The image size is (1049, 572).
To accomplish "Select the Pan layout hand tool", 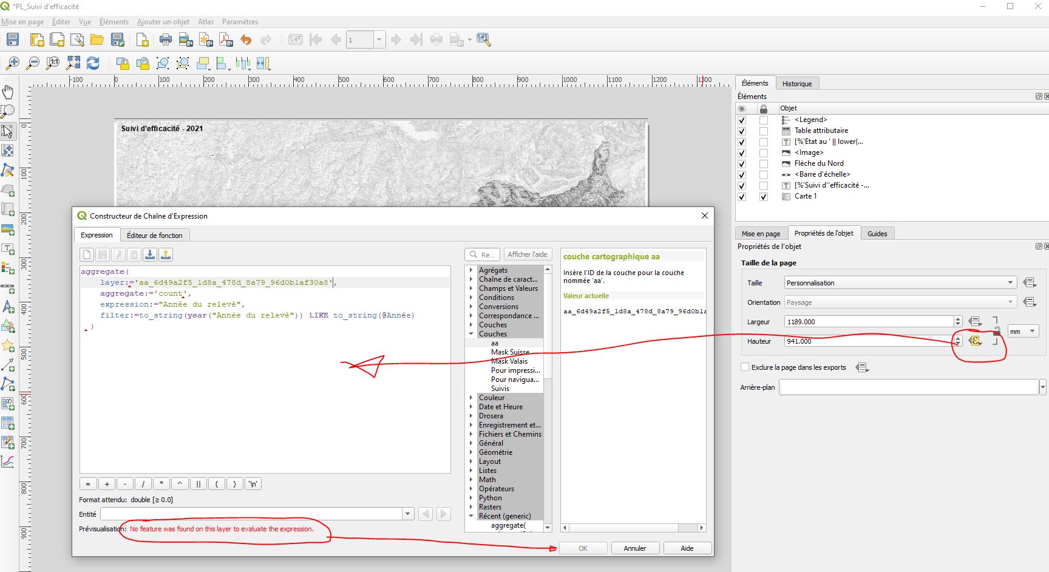I will [x=8, y=92].
